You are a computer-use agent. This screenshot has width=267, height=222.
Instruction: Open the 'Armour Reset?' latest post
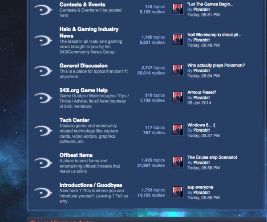coord(202,92)
